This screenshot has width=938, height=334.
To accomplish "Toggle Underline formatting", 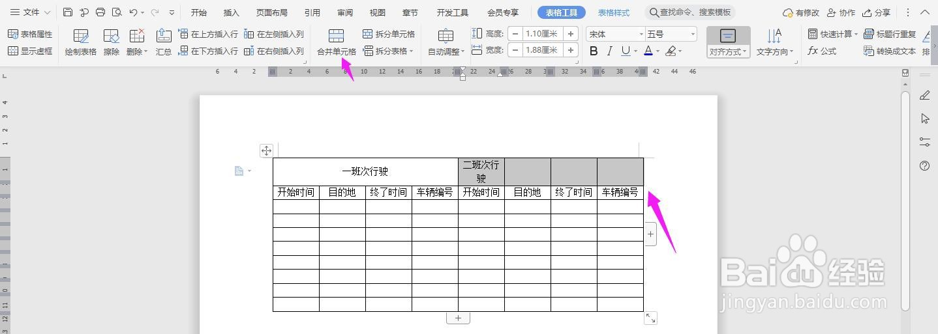I will pyautogui.click(x=626, y=51).
